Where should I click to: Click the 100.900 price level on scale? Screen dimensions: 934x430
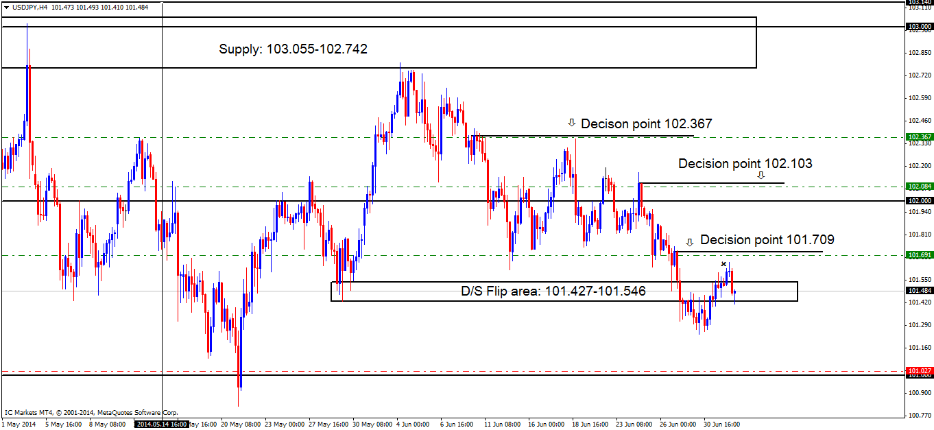pos(920,393)
